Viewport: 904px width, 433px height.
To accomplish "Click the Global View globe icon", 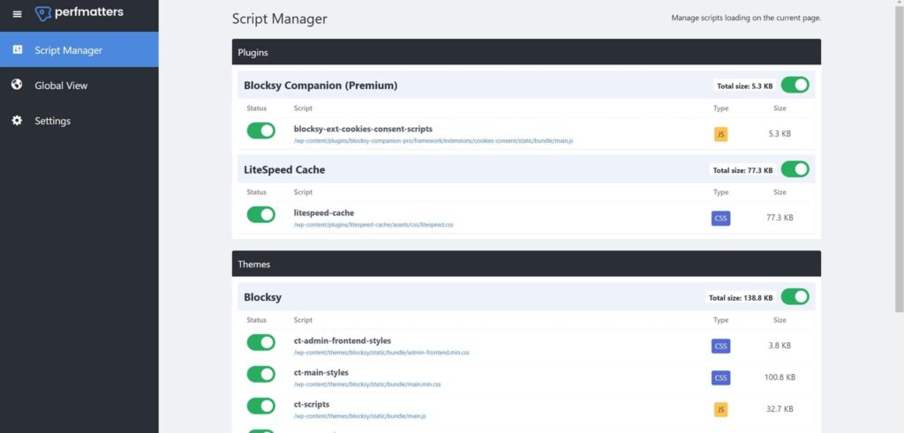I will [17, 86].
